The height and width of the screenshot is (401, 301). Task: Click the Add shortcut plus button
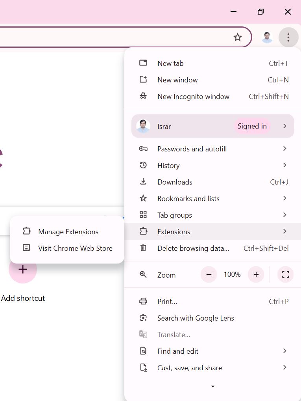(23, 270)
